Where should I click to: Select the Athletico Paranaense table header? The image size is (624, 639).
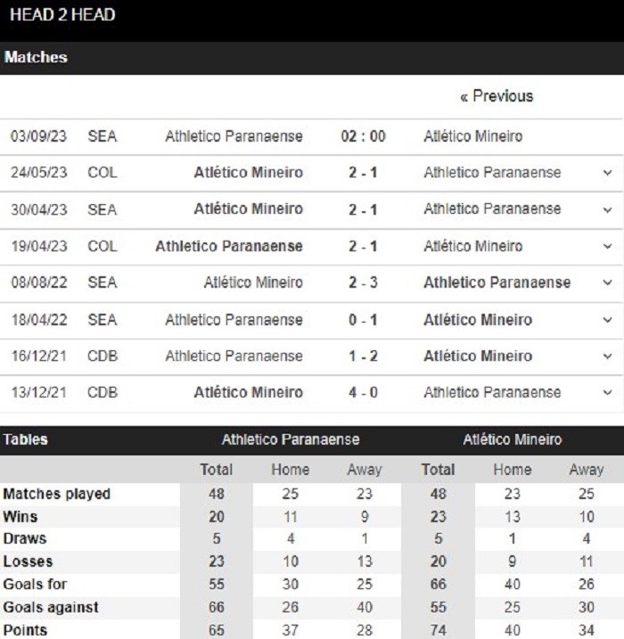(x=291, y=439)
